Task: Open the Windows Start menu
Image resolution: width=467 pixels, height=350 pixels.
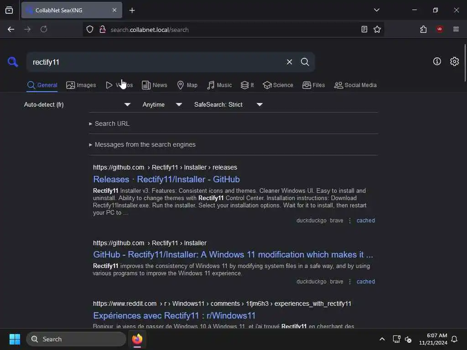Action: 15,339
